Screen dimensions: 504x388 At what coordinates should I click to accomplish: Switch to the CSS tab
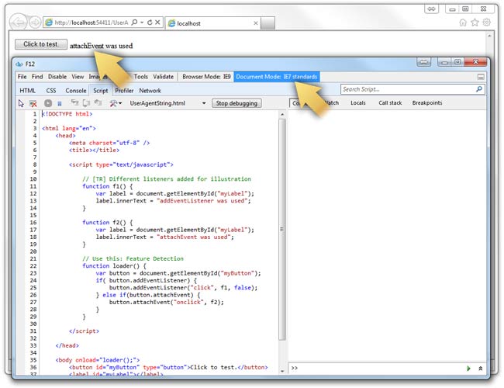click(50, 91)
